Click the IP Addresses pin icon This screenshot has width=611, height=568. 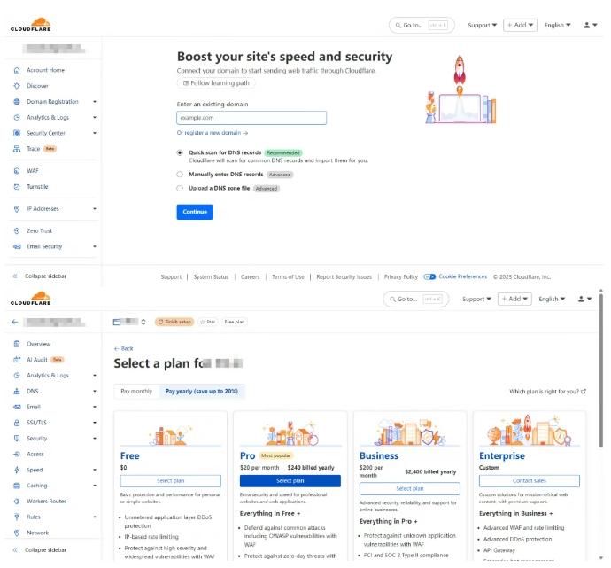point(17,209)
